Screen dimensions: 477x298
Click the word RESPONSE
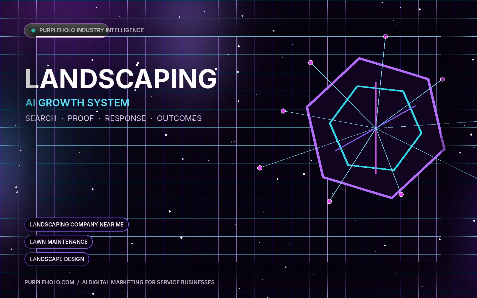[126, 118]
